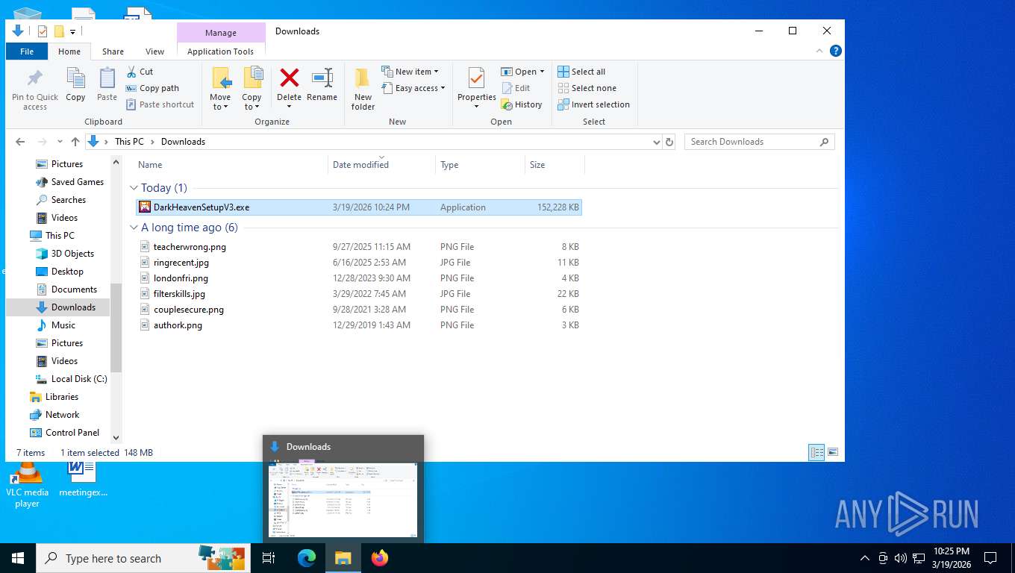Create a New folder
This screenshot has width=1015, height=573.
(363, 89)
